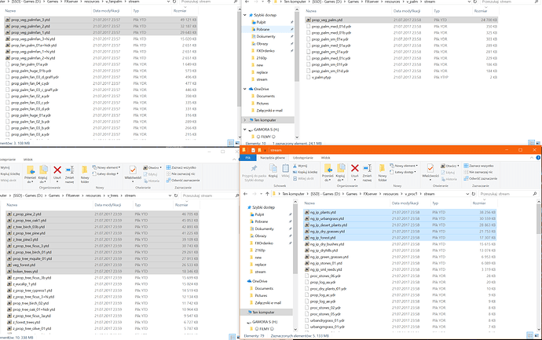Click Wytnij scissors in v_proc1 ribbon
This screenshot has width=542, height=340.
pos(300,166)
